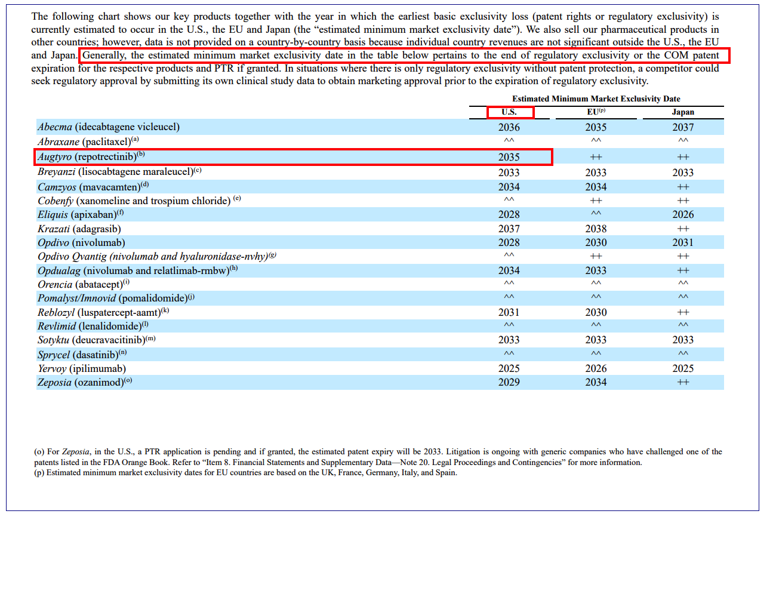Viewport: 776px width, 597px height.
Task: Select the Augtyro (repotrectinib) row label
Action: click(91, 157)
